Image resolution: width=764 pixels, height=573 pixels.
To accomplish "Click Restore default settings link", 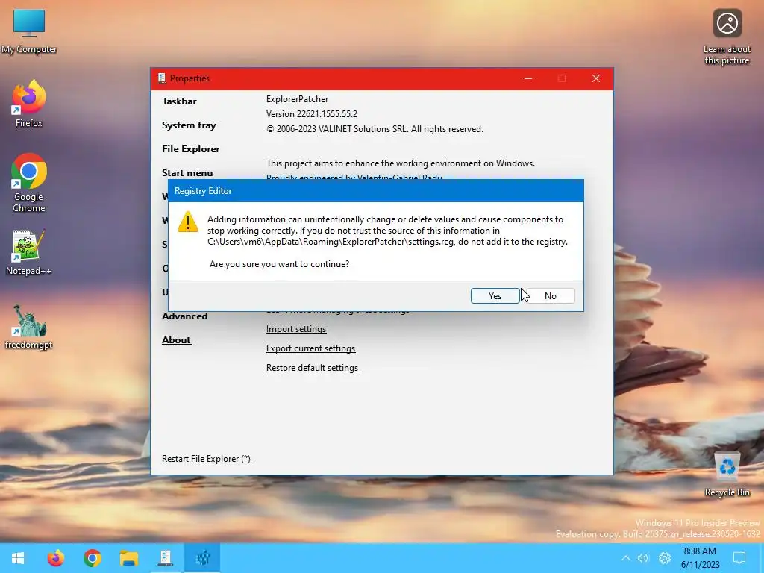I will click(x=313, y=368).
